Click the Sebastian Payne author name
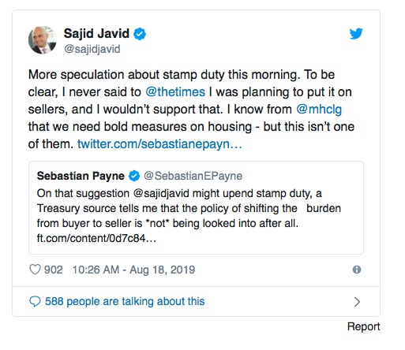The width and height of the screenshot is (405, 350). pos(81,176)
